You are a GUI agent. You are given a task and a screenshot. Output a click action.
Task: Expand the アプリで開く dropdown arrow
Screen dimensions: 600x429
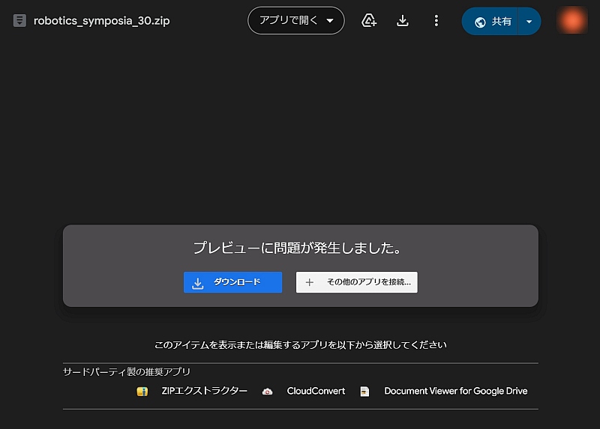click(x=330, y=21)
